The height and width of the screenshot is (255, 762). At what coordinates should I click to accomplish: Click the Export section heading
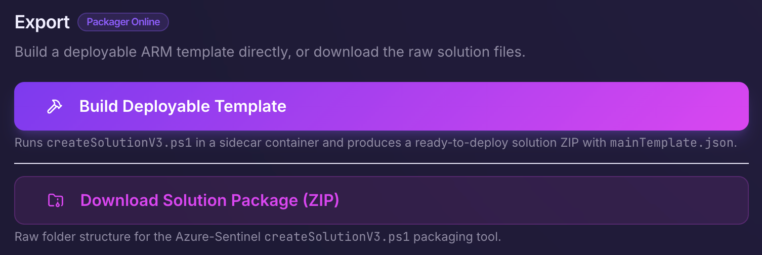pyautogui.click(x=43, y=23)
